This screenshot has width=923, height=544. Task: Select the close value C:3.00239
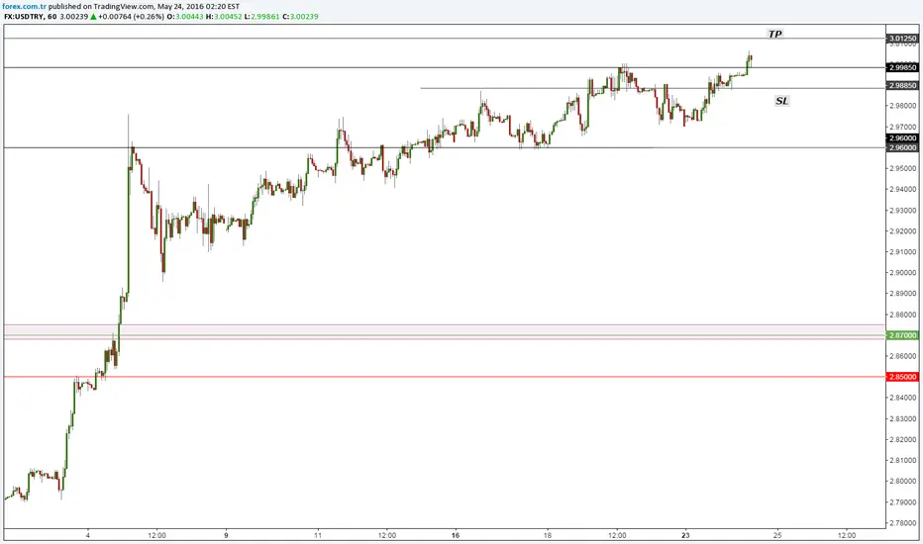point(300,17)
